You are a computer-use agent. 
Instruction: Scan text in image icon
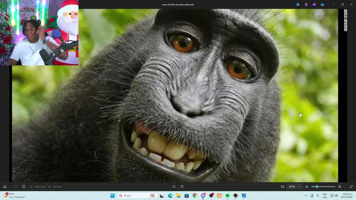pos(182,187)
